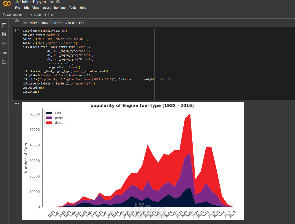Image resolution: width=295 pixels, height=224 pixels.
Task: Click the chart output options icon
Action: point(17,103)
